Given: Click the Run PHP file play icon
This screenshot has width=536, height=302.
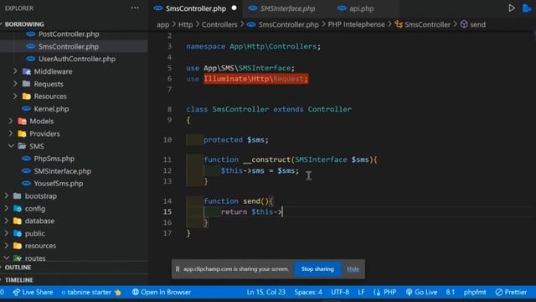Looking at the screenshot, I should [512, 8].
